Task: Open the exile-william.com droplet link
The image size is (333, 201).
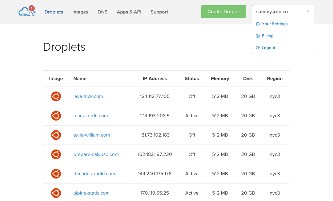Action: click(x=91, y=135)
